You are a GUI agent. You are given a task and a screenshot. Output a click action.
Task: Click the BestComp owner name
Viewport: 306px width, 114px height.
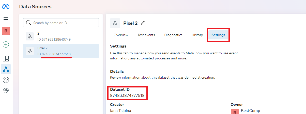click(250, 111)
